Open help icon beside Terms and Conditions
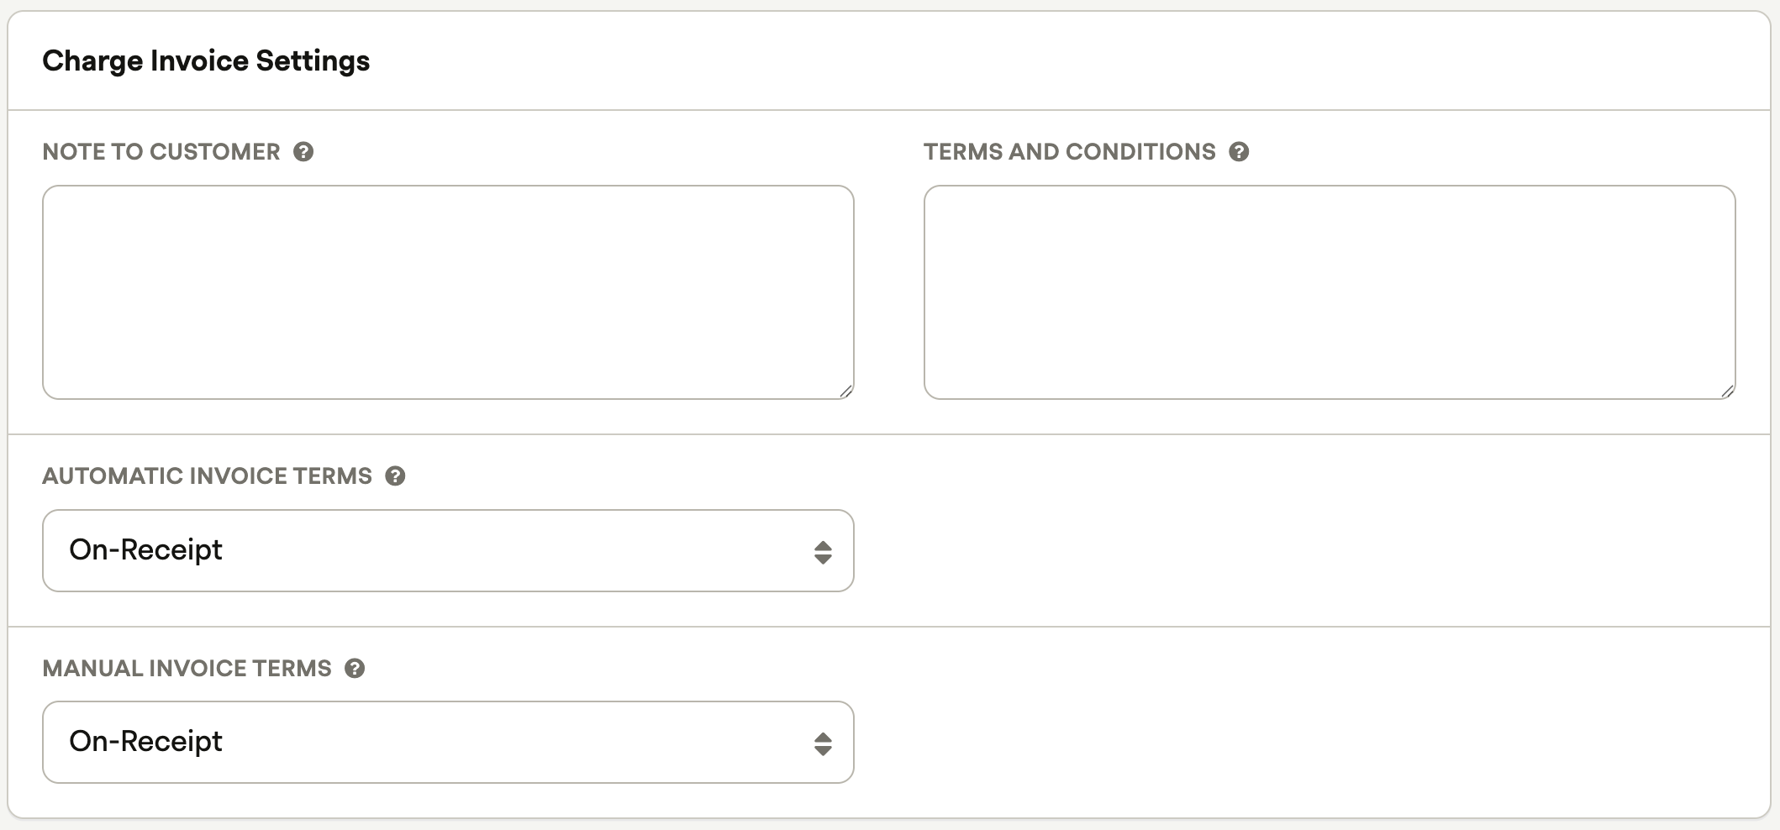This screenshot has width=1780, height=830. click(1239, 152)
